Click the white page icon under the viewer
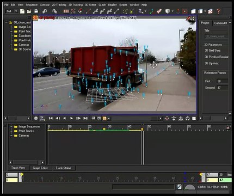 click(x=194, y=119)
